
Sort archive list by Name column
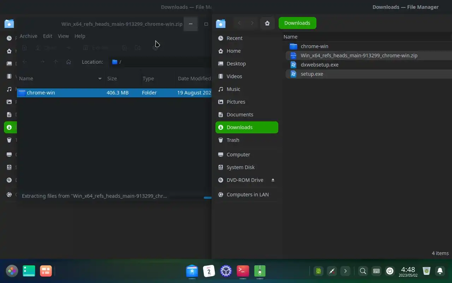(x=61, y=79)
